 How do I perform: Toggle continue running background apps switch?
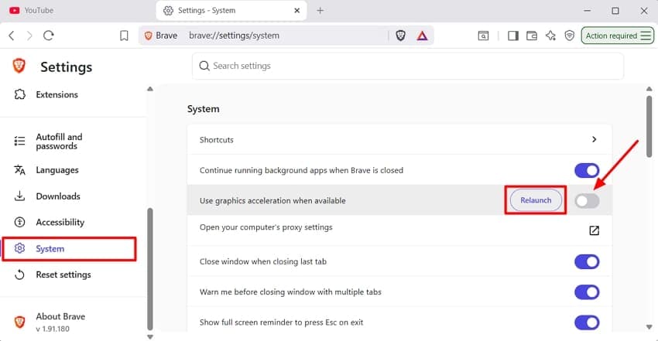(x=587, y=170)
